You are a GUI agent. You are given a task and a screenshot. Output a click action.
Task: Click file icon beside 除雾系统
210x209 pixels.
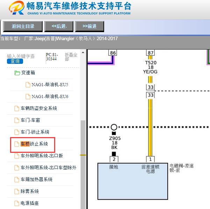17,192
